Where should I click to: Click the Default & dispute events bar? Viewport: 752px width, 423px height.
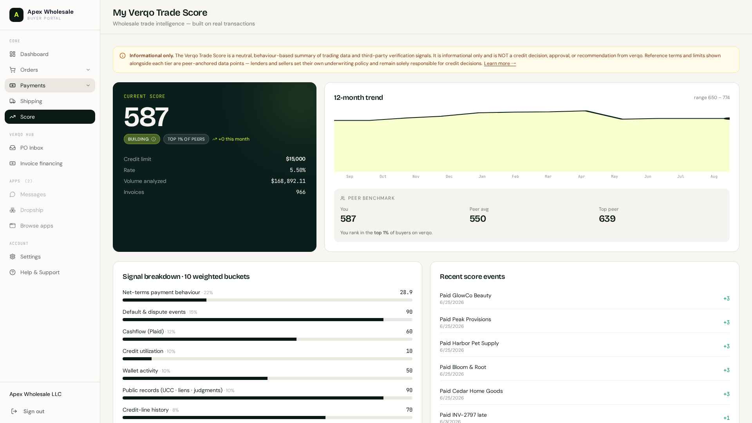[267, 320]
